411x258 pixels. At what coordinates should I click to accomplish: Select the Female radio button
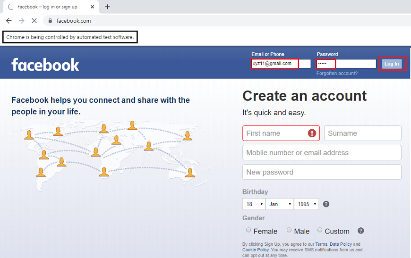pyautogui.click(x=248, y=230)
